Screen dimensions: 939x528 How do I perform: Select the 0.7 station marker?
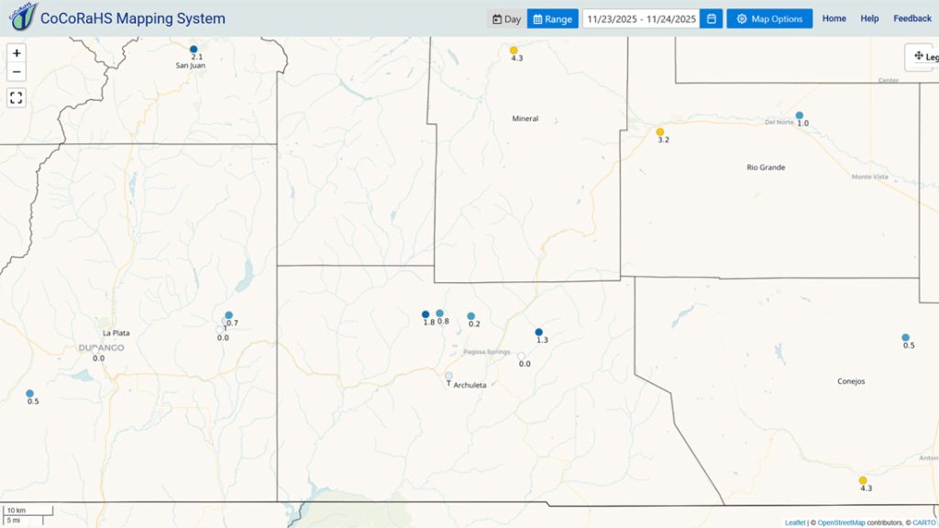point(228,315)
